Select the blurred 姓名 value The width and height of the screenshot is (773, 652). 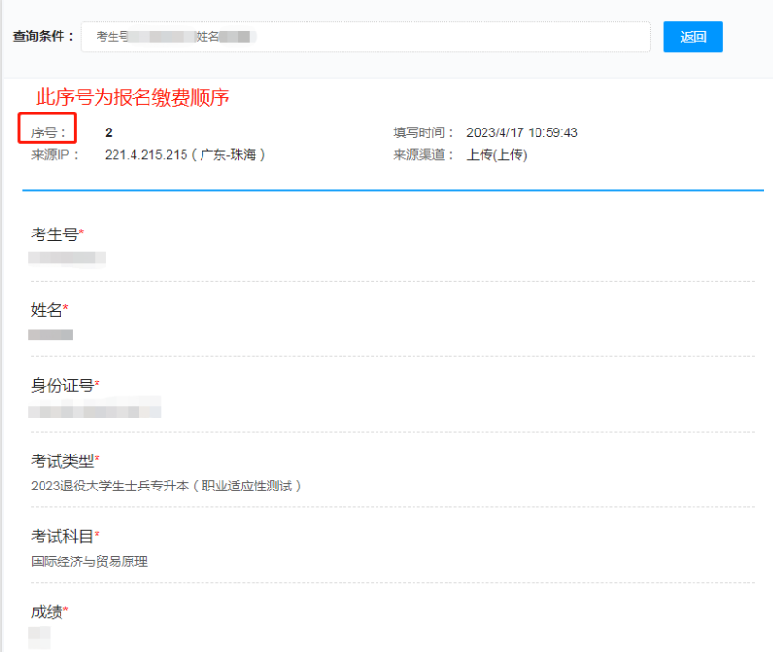click(x=52, y=334)
